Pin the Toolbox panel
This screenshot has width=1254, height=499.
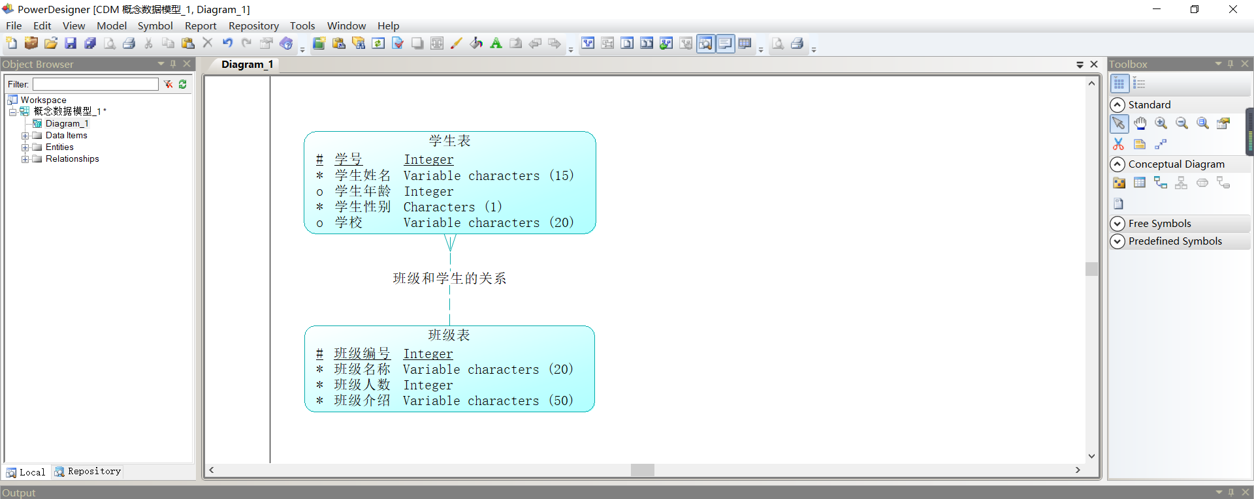pyautogui.click(x=1230, y=64)
